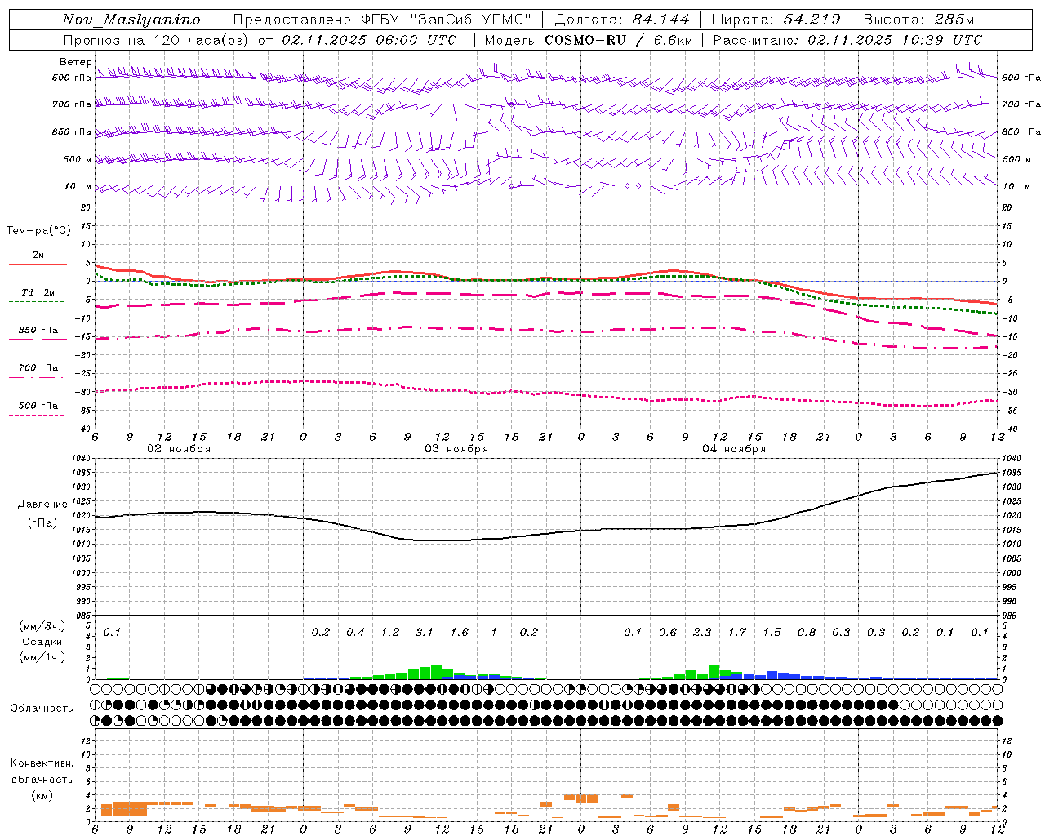Click the "Осадки" precipitation label
Viewport: 1045px width, 836px height.
click(x=42, y=642)
